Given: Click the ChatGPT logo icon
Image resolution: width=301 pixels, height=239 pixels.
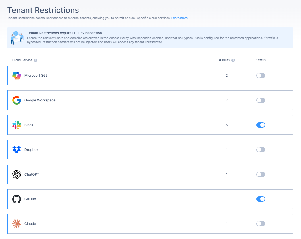Looking at the screenshot, I should (x=17, y=174).
